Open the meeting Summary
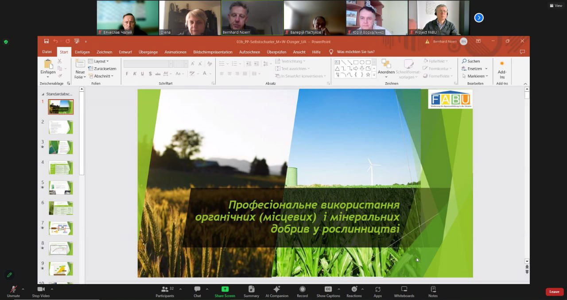 coord(251,291)
